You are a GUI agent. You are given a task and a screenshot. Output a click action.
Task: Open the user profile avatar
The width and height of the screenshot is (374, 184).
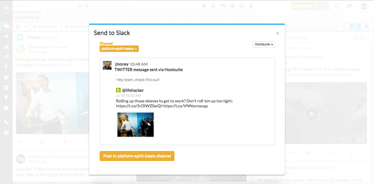click(363, 6)
